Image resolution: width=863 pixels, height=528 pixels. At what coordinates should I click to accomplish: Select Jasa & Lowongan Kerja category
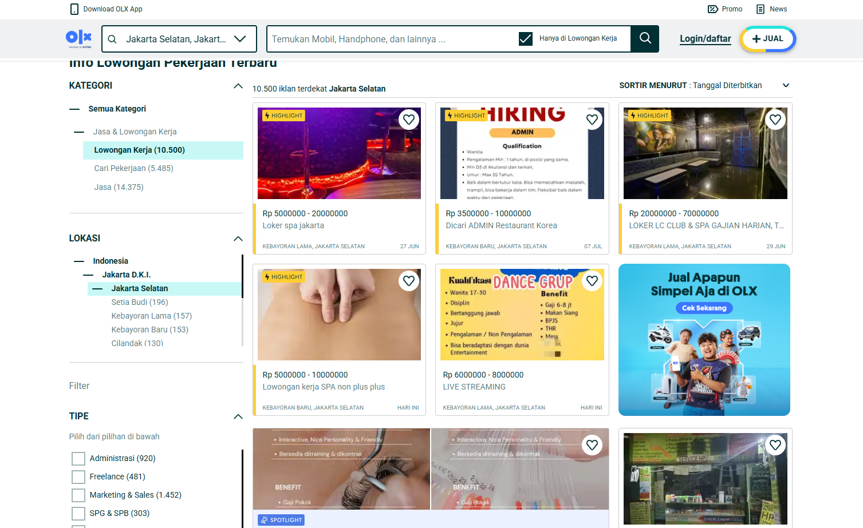point(135,132)
